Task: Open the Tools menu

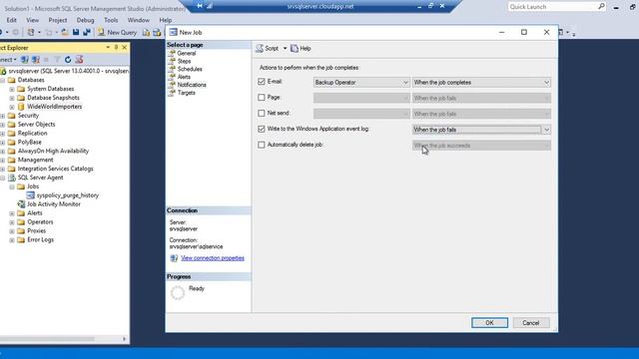Action: [x=111, y=20]
